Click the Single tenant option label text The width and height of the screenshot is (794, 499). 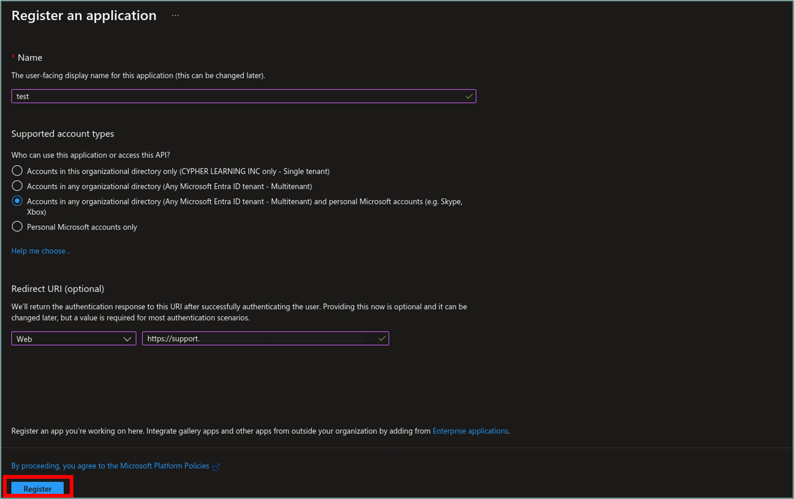point(178,171)
